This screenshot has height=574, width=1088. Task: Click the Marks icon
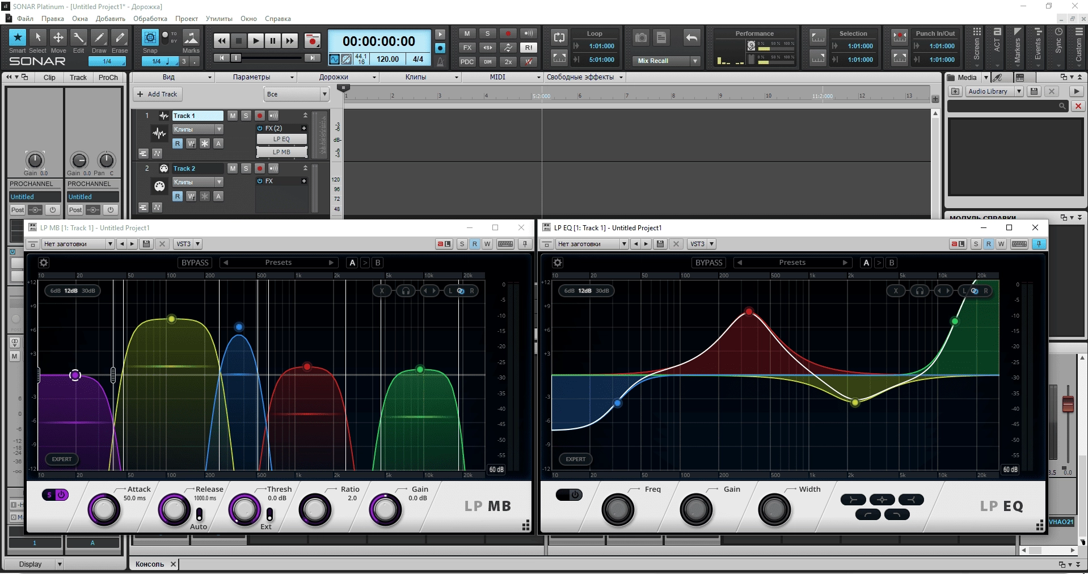click(191, 37)
